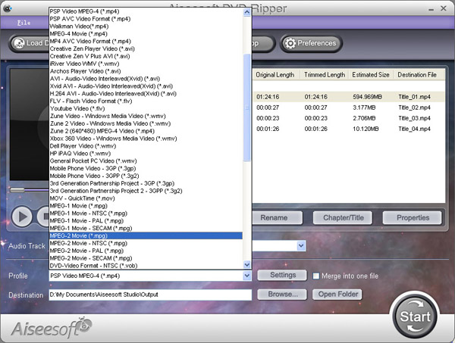Select the Title_03.mp4 row
Viewport: 455px width, 343px height.
click(x=349, y=118)
